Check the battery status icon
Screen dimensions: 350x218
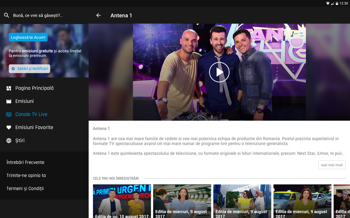[337, 3]
